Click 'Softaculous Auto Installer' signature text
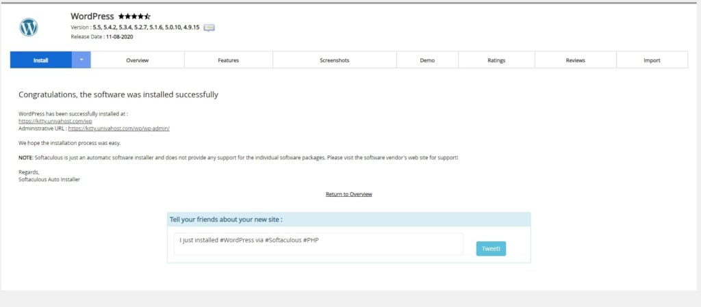The image size is (701, 307). 49,180
